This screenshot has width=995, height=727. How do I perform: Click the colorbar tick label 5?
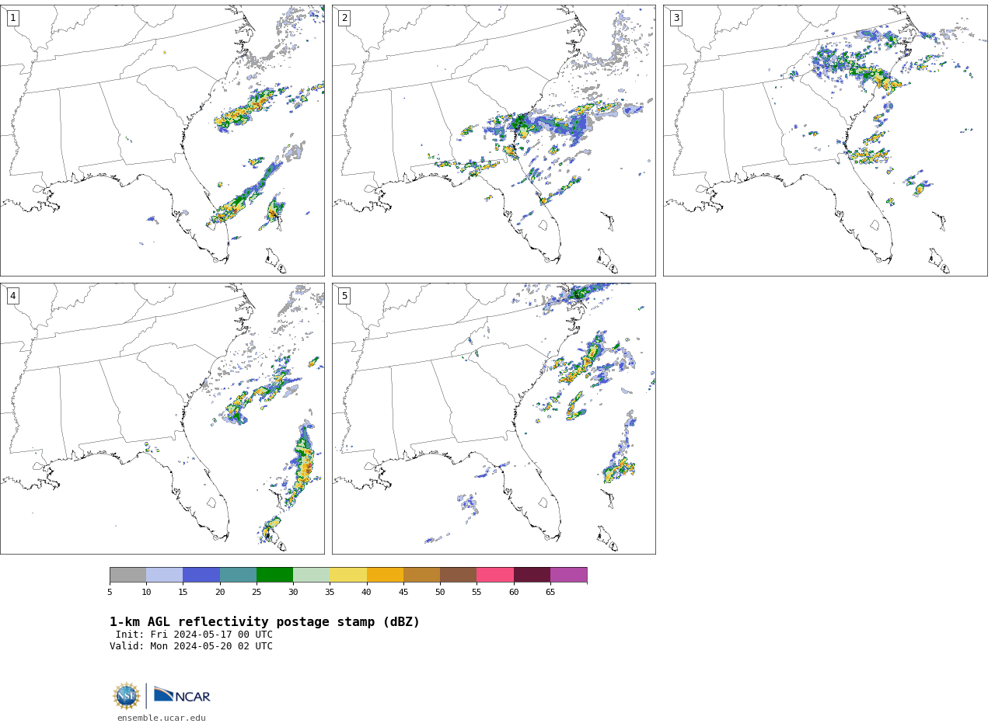coord(110,592)
